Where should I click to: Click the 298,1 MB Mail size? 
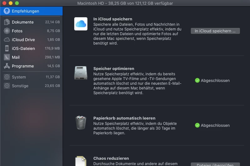click(x=52, y=57)
